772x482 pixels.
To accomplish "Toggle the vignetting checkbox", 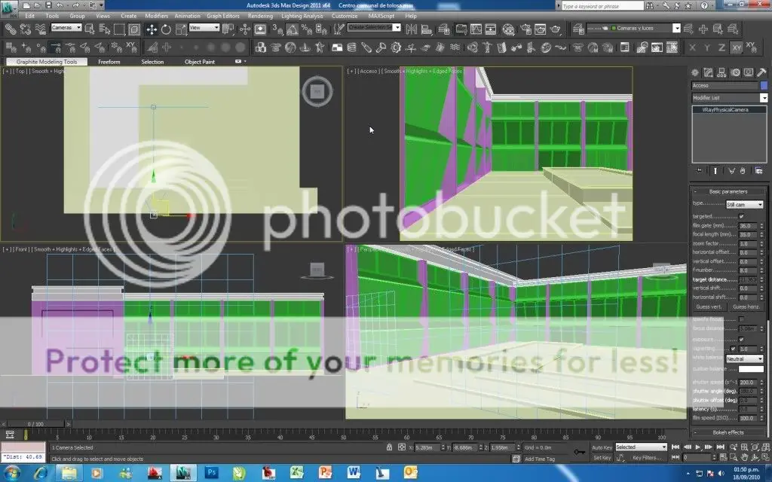I will coord(734,349).
